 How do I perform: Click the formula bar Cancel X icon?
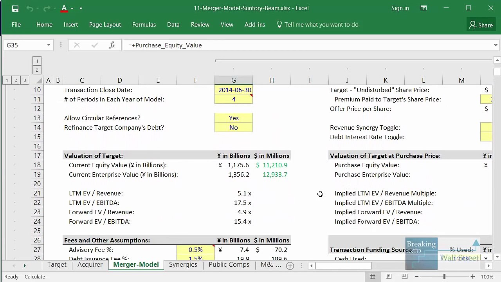tap(77, 45)
